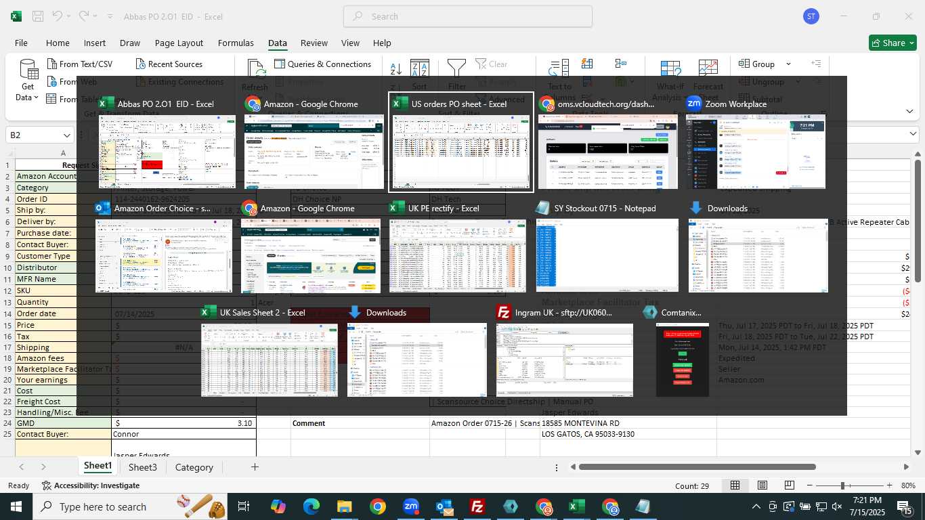Select the cell containing Connor

coord(184,434)
